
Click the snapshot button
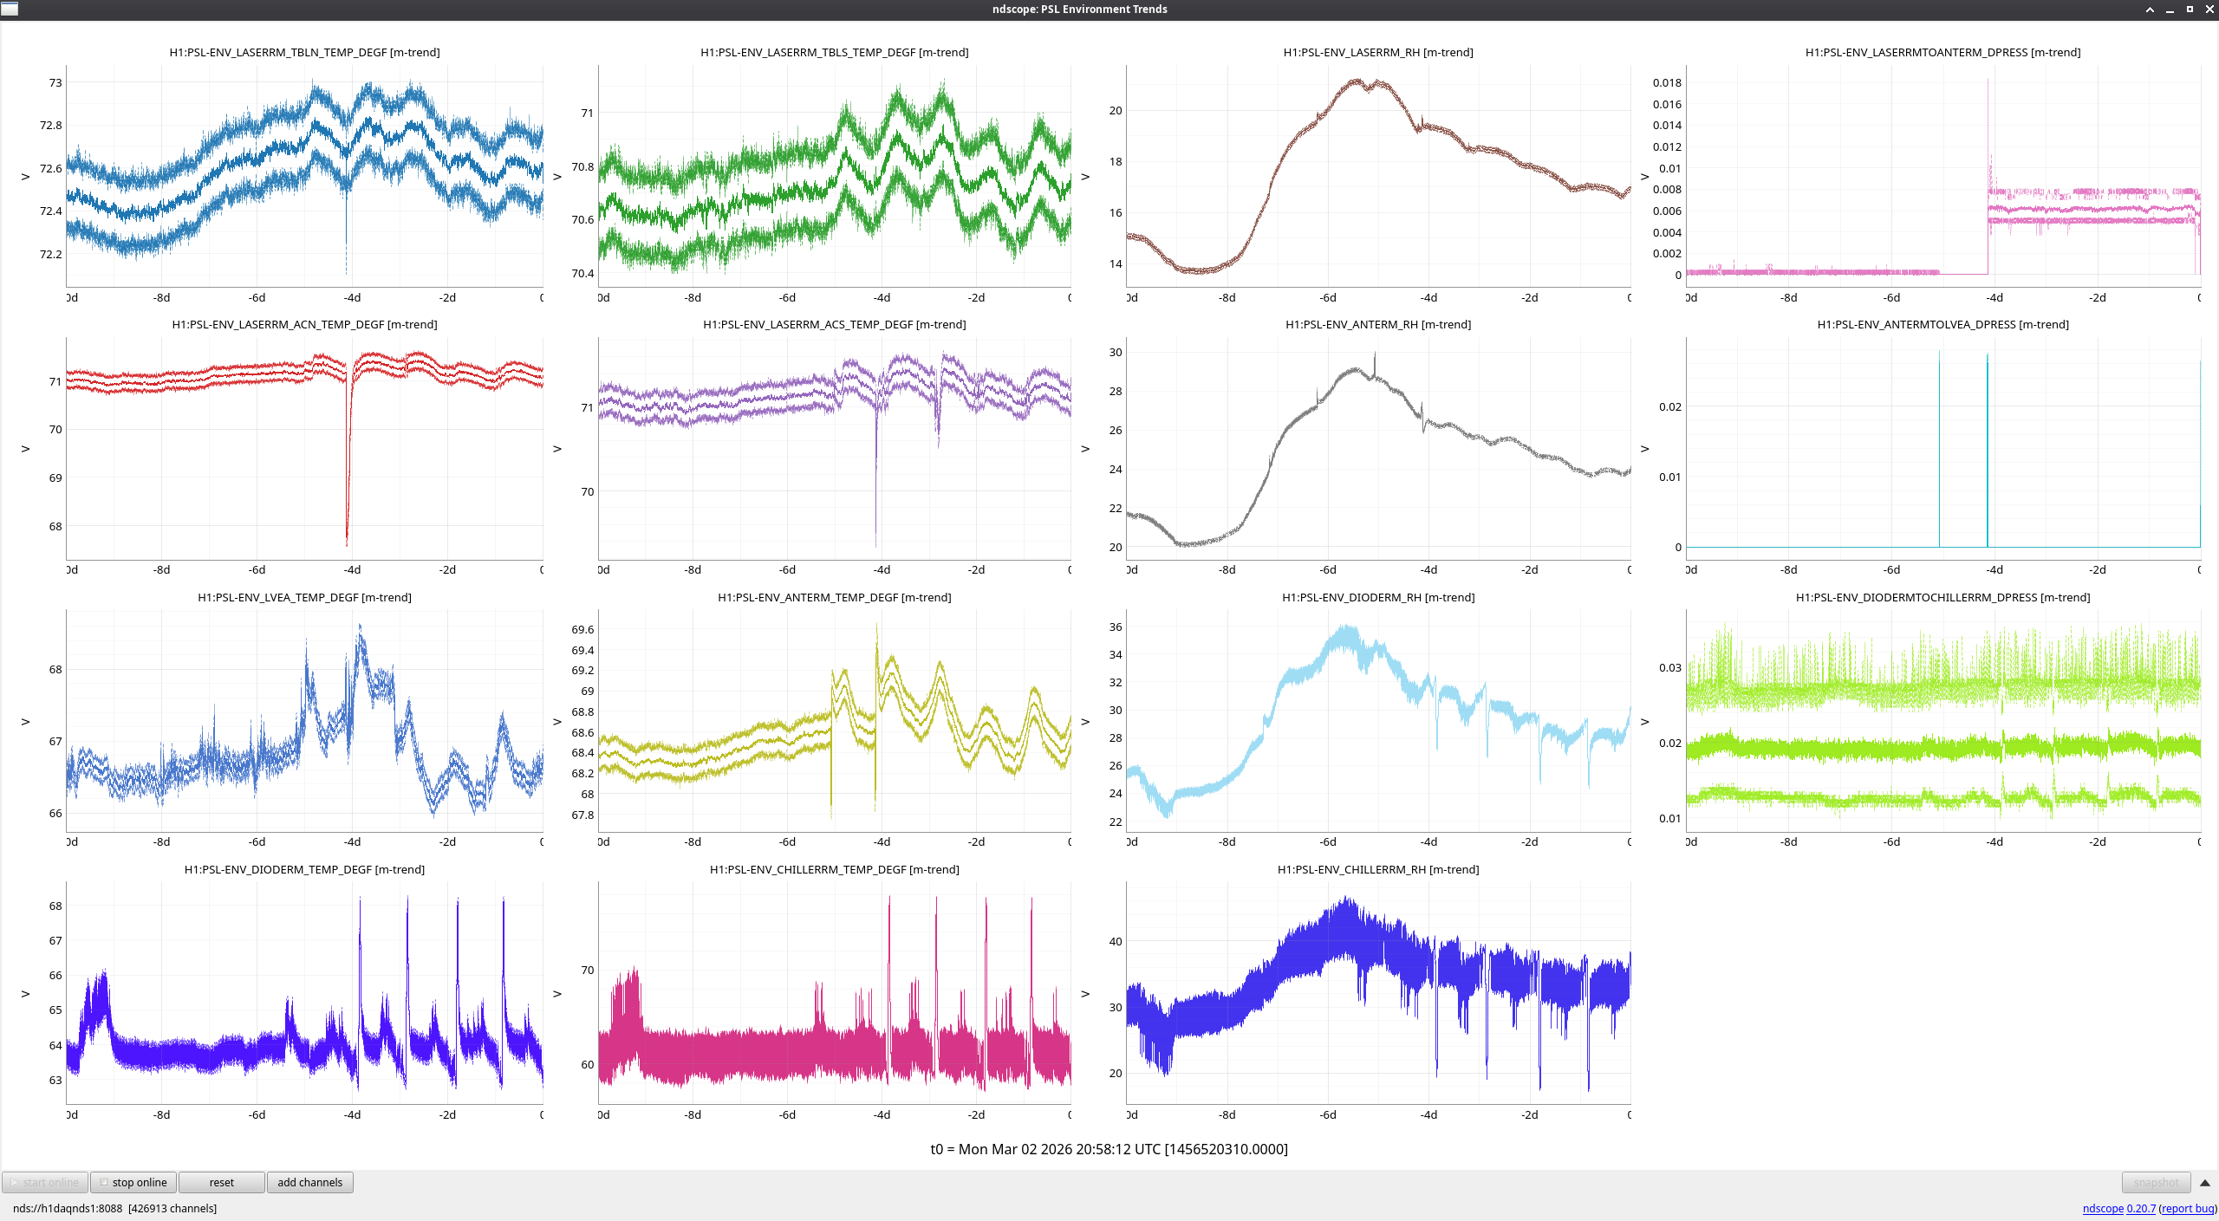click(2155, 1182)
